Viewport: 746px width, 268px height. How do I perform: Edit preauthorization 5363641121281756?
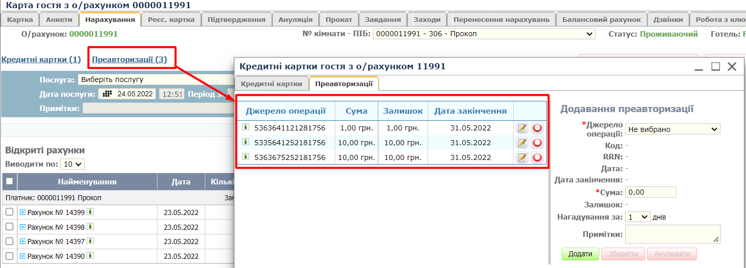coord(522,128)
